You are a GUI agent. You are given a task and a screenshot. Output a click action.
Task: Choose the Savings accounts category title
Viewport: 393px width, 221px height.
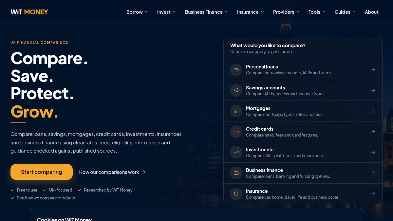tap(266, 88)
